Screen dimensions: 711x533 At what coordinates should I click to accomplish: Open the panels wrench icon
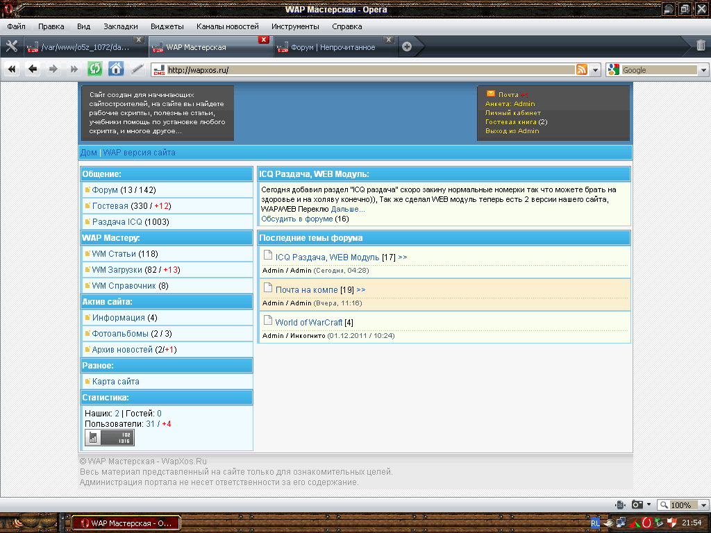pos(11,46)
